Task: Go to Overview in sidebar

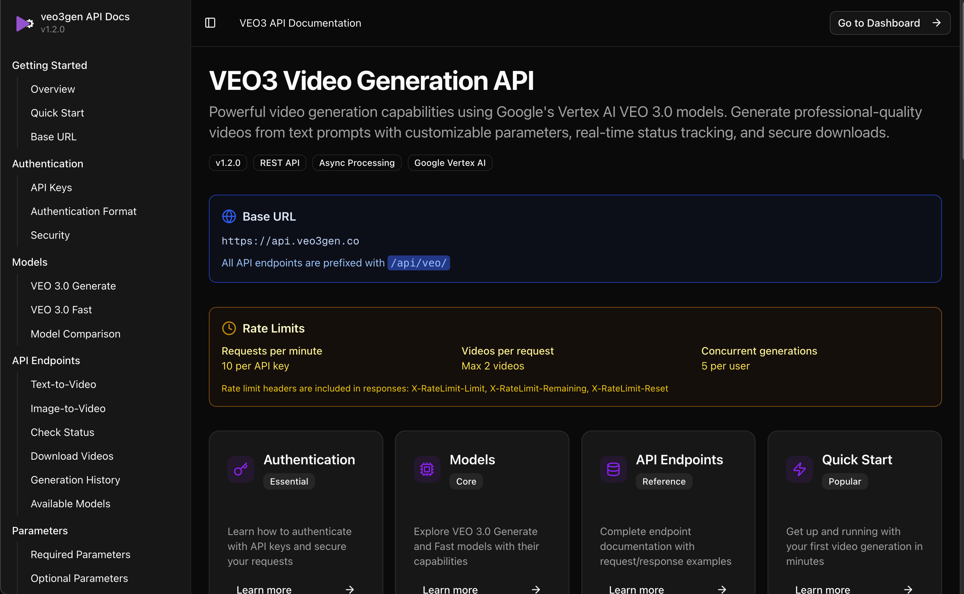Action: click(x=53, y=89)
